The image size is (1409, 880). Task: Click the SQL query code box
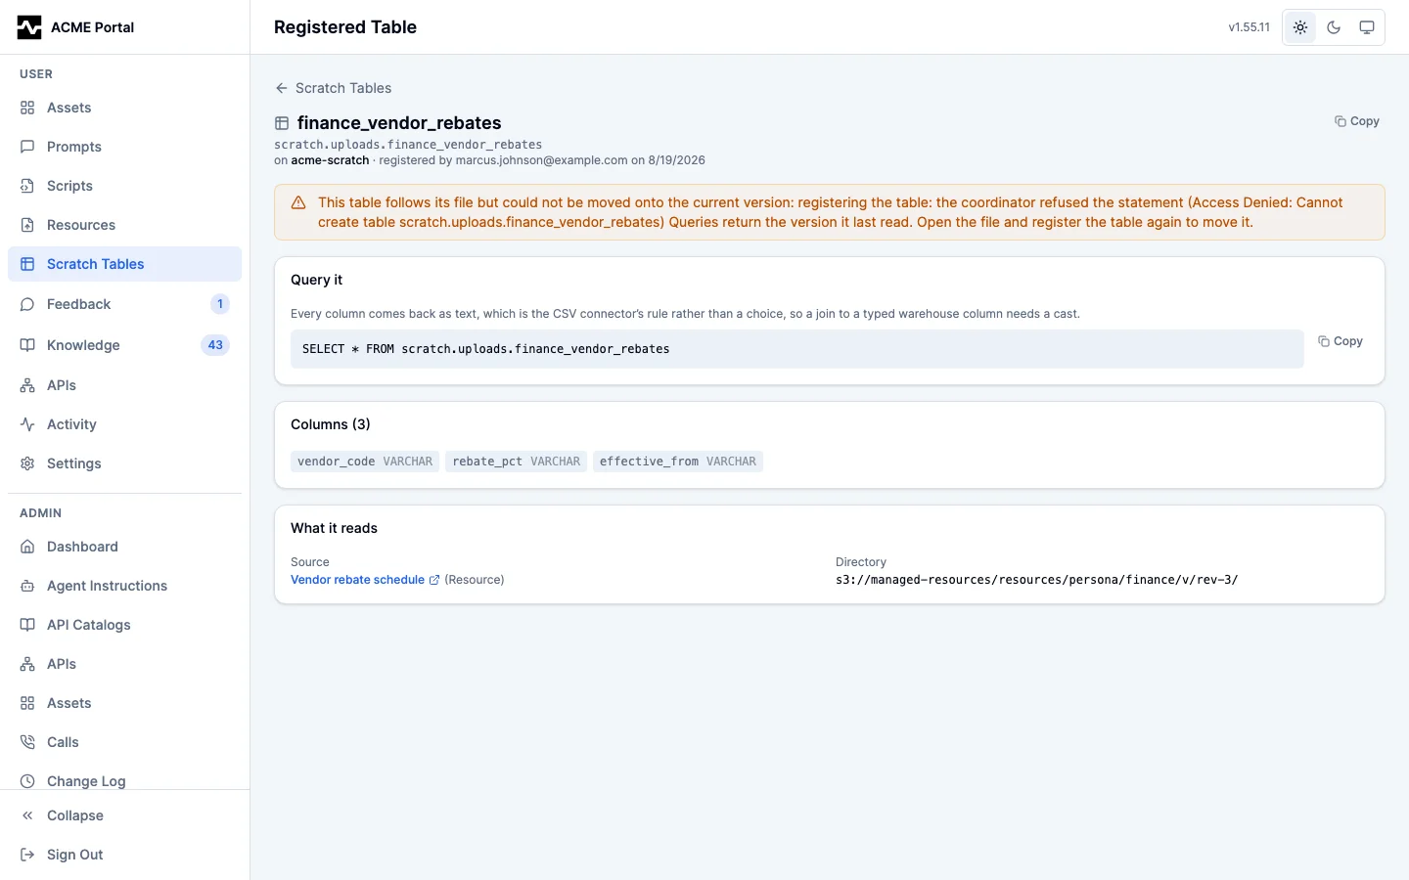pos(796,349)
